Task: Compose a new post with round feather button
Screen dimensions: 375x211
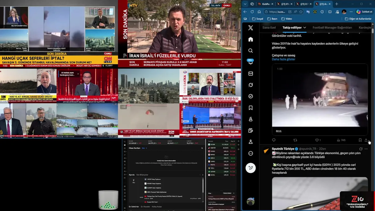Action: tap(250, 168)
